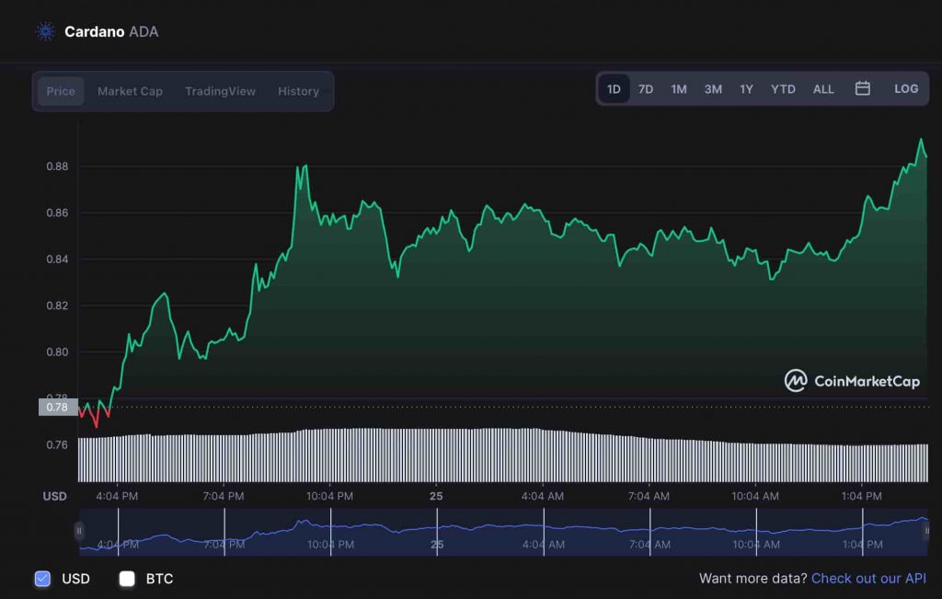Select the 7D time range
Viewport: 942px width, 599px height.
(x=646, y=89)
